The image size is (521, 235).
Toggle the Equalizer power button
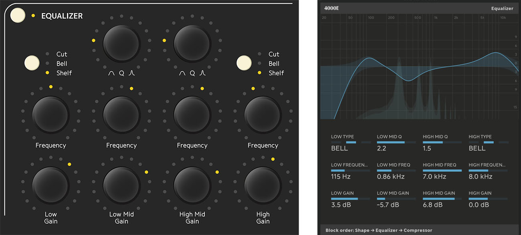coord(17,15)
